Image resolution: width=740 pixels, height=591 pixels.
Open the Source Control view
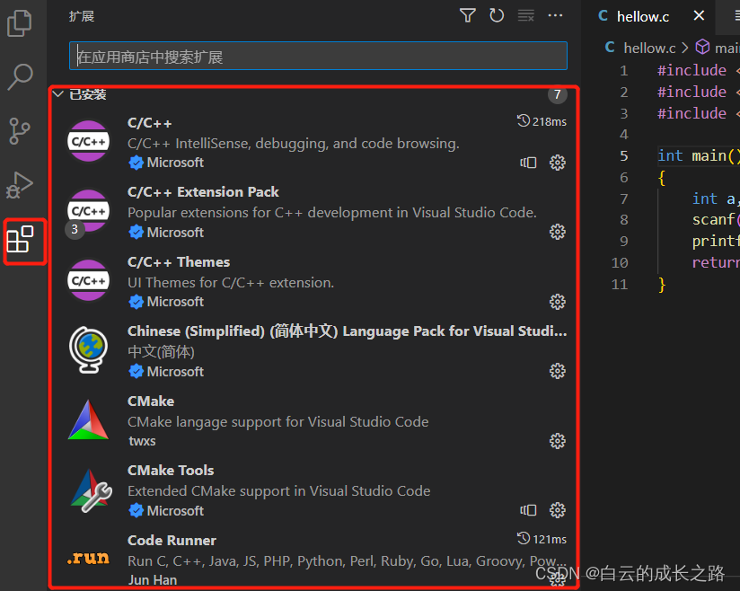point(20,131)
